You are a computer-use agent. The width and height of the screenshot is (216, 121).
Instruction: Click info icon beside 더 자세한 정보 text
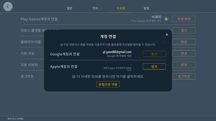pos(74,76)
